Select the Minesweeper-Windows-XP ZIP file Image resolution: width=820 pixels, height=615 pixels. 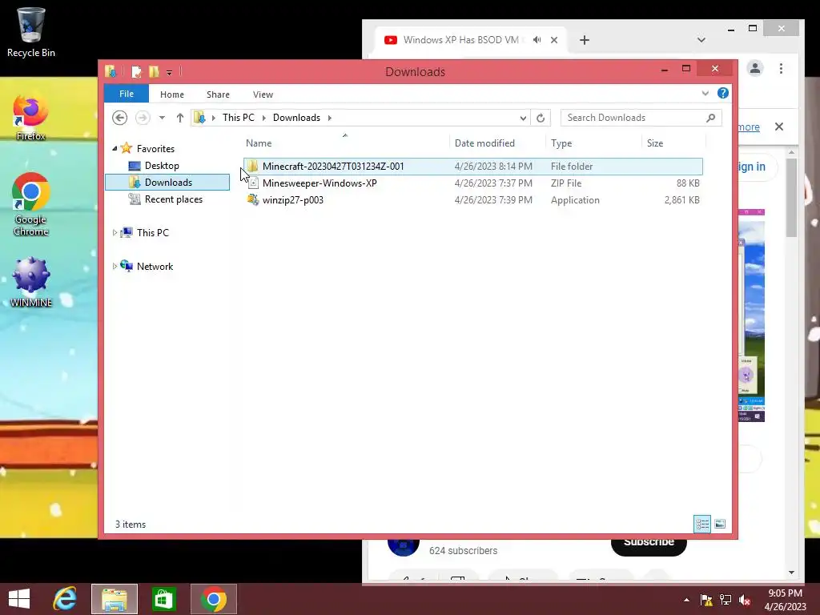[472, 183]
